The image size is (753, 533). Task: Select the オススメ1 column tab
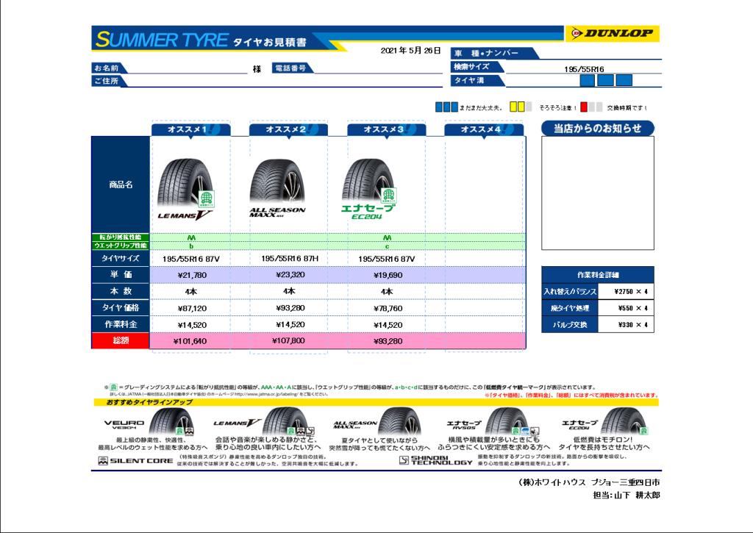[x=191, y=129]
